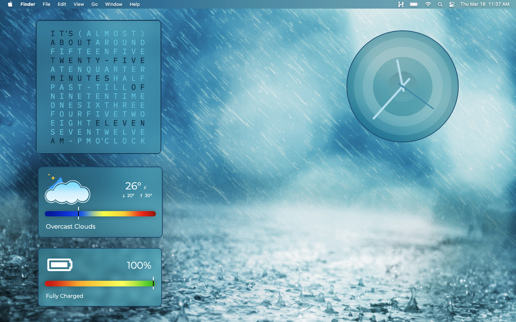The image size is (516, 322).
Task: Open the Wi-Fi status menu
Action: pos(428,4)
